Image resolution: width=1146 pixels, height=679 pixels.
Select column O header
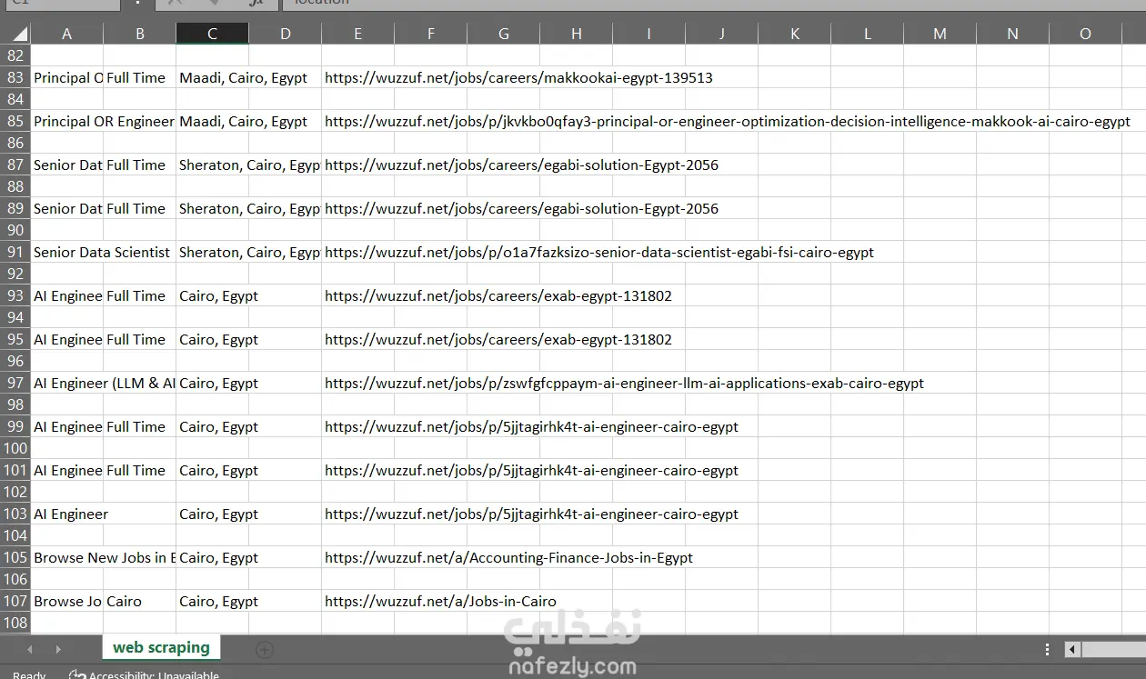coord(1085,34)
